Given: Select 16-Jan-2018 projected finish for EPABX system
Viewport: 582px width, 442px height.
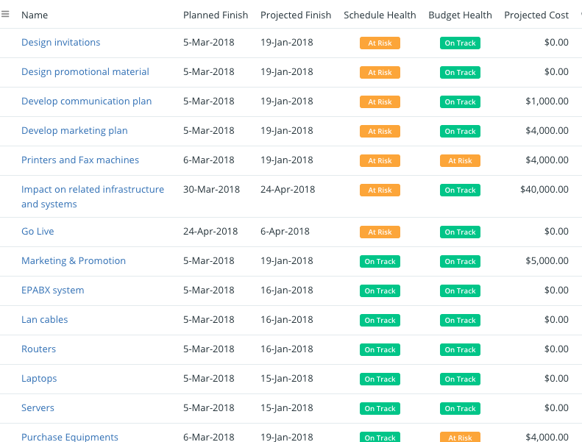Looking at the screenshot, I should pyautogui.click(x=286, y=290).
